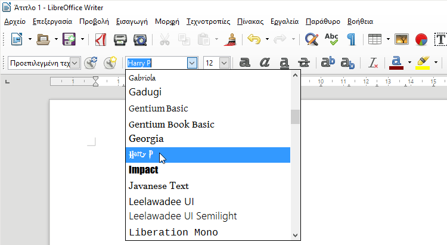
Task: Toggle Italic formatting
Action: (x=265, y=63)
